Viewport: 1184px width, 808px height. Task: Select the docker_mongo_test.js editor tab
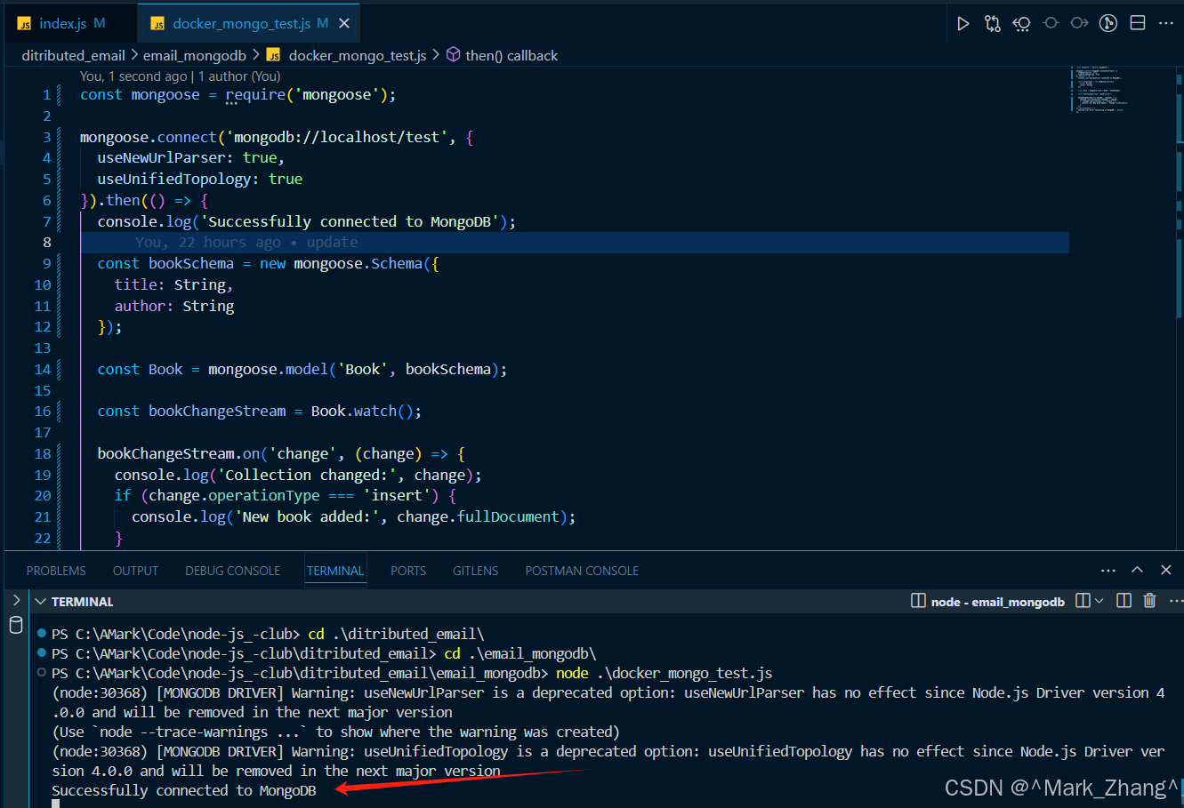(250, 23)
